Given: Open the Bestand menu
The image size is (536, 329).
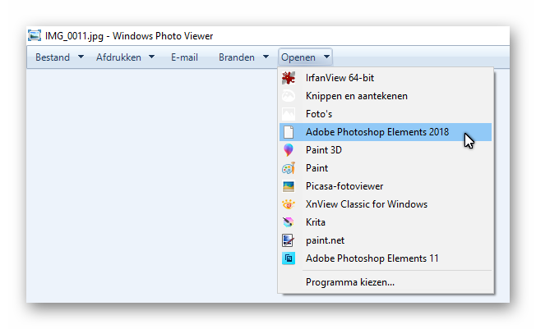Looking at the screenshot, I should tap(53, 57).
